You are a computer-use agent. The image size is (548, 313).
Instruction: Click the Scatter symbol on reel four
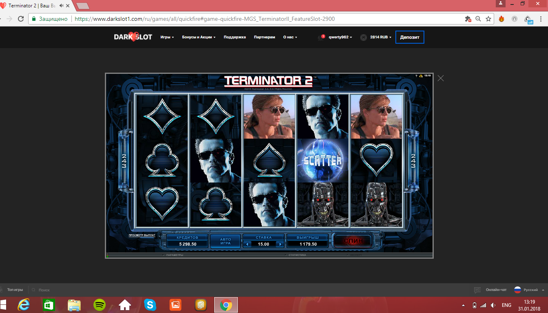[x=322, y=160]
